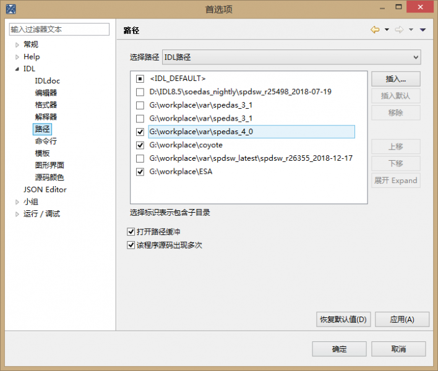The image size is (438, 371).
Task: Click the back navigation arrow icon
Action: 375,30
